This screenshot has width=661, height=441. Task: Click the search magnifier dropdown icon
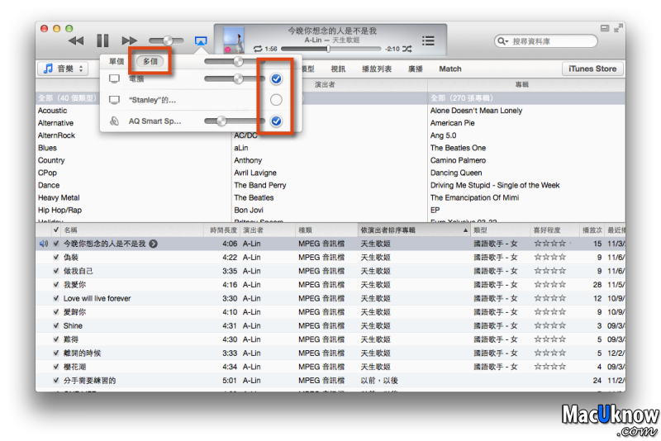click(x=503, y=41)
